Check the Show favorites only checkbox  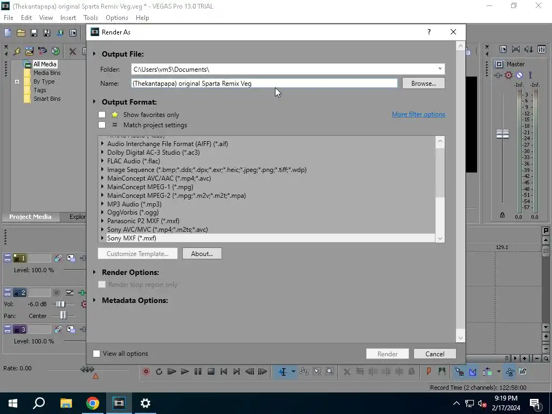click(x=102, y=114)
